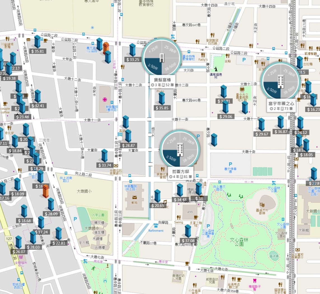This screenshot has height=294, width=320.
Task: Click the blue building marker labeled $35.85
Action: [162, 98]
